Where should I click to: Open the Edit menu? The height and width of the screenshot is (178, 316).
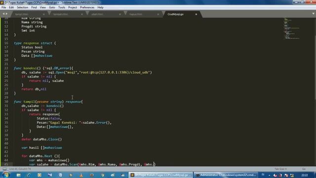[11, 7]
